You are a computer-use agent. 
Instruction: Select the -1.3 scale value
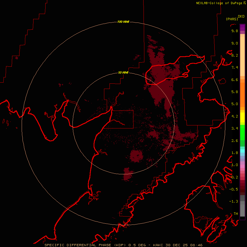[x=234, y=201]
